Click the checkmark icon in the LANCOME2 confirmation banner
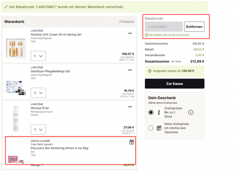Image resolution: width=234 pixels, height=172 pixels. [x=6, y=6]
